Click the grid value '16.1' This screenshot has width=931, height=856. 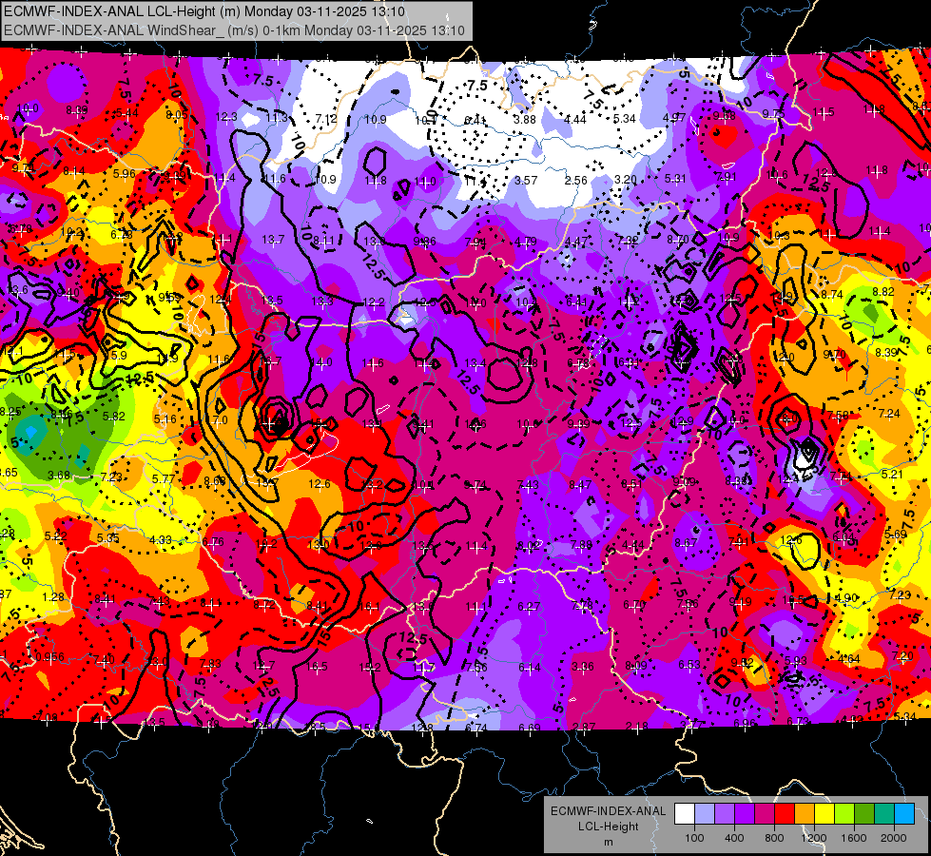click(369, 607)
